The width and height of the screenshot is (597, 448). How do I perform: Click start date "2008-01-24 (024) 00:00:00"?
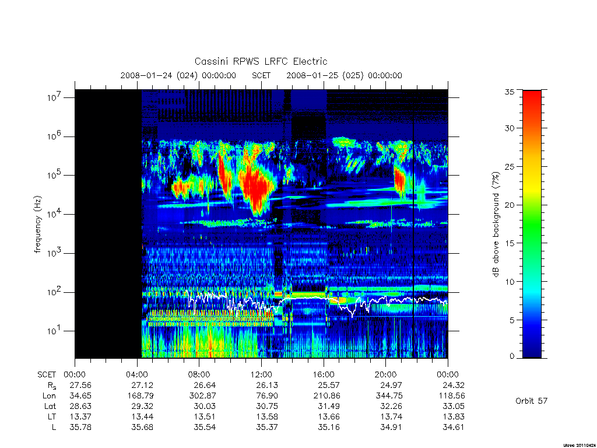tap(178, 75)
